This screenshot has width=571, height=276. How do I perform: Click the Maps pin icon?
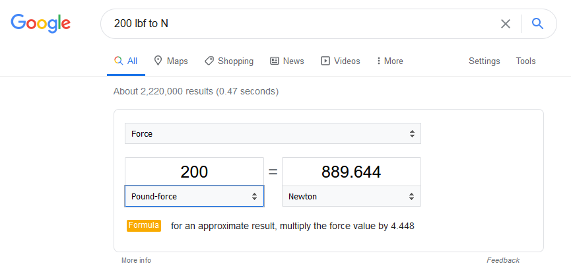pyautogui.click(x=158, y=61)
